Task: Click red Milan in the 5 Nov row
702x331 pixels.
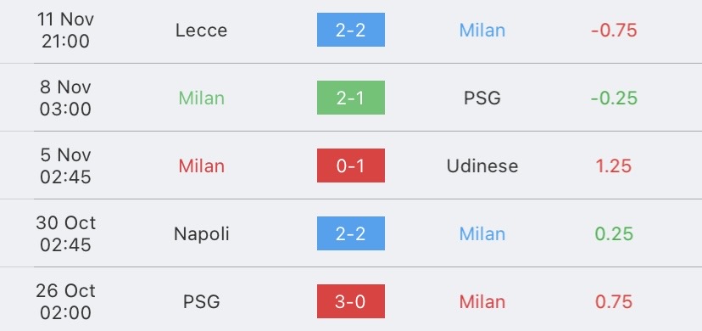Action: (x=201, y=166)
